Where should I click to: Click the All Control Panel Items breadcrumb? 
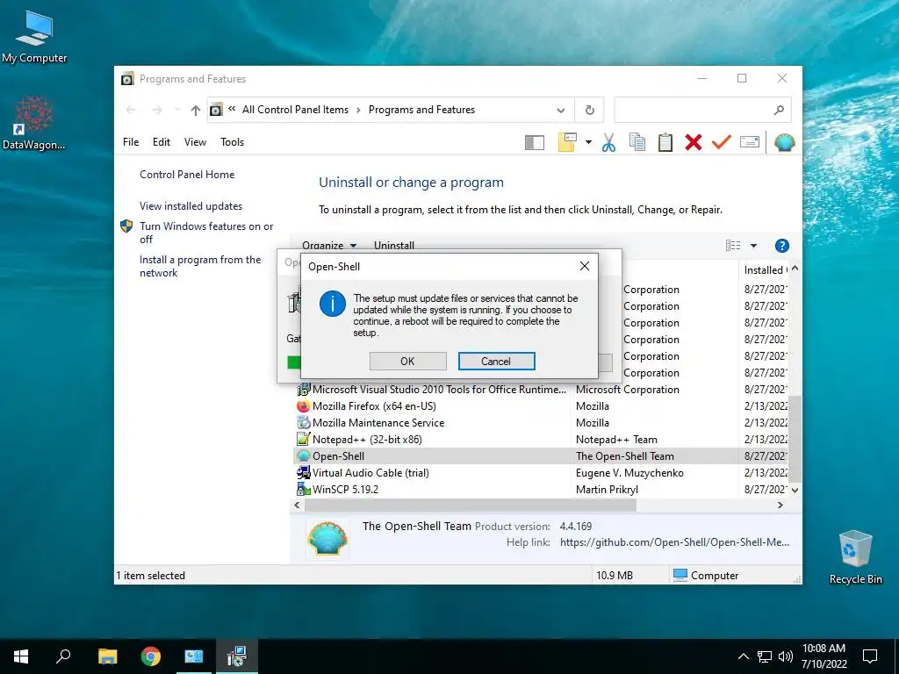295,110
